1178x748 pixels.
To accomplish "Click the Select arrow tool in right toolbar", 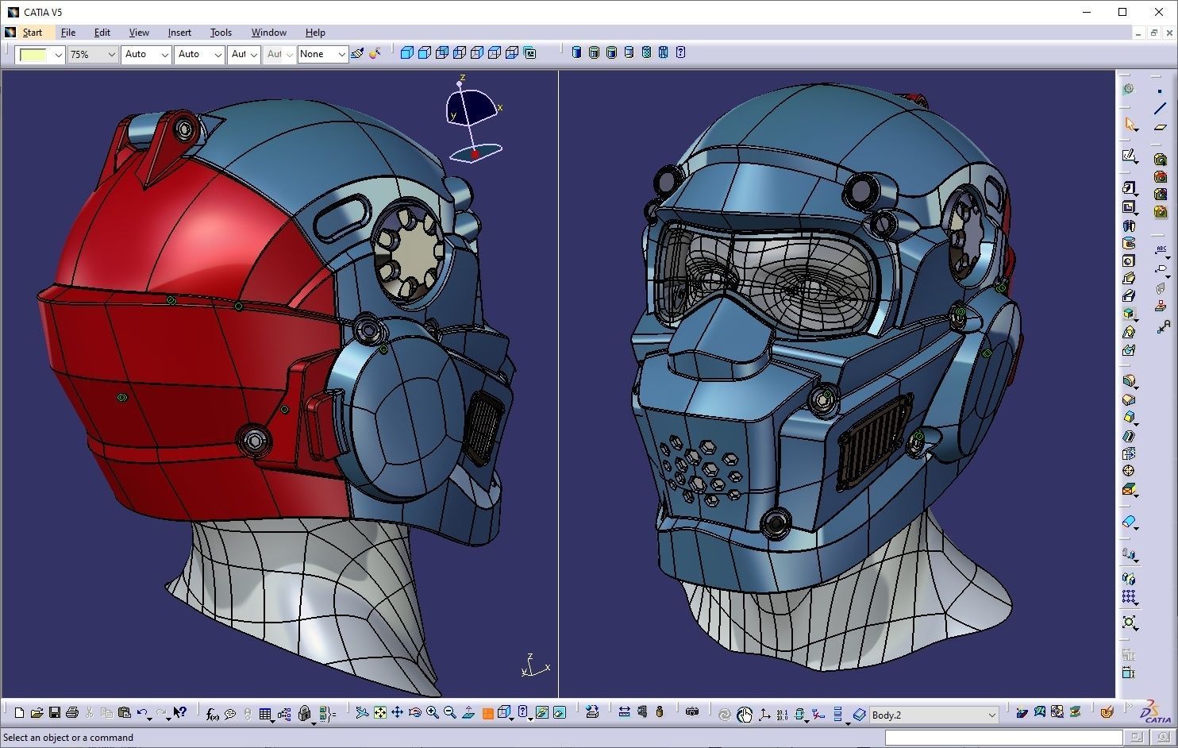I will pos(1130,124).
